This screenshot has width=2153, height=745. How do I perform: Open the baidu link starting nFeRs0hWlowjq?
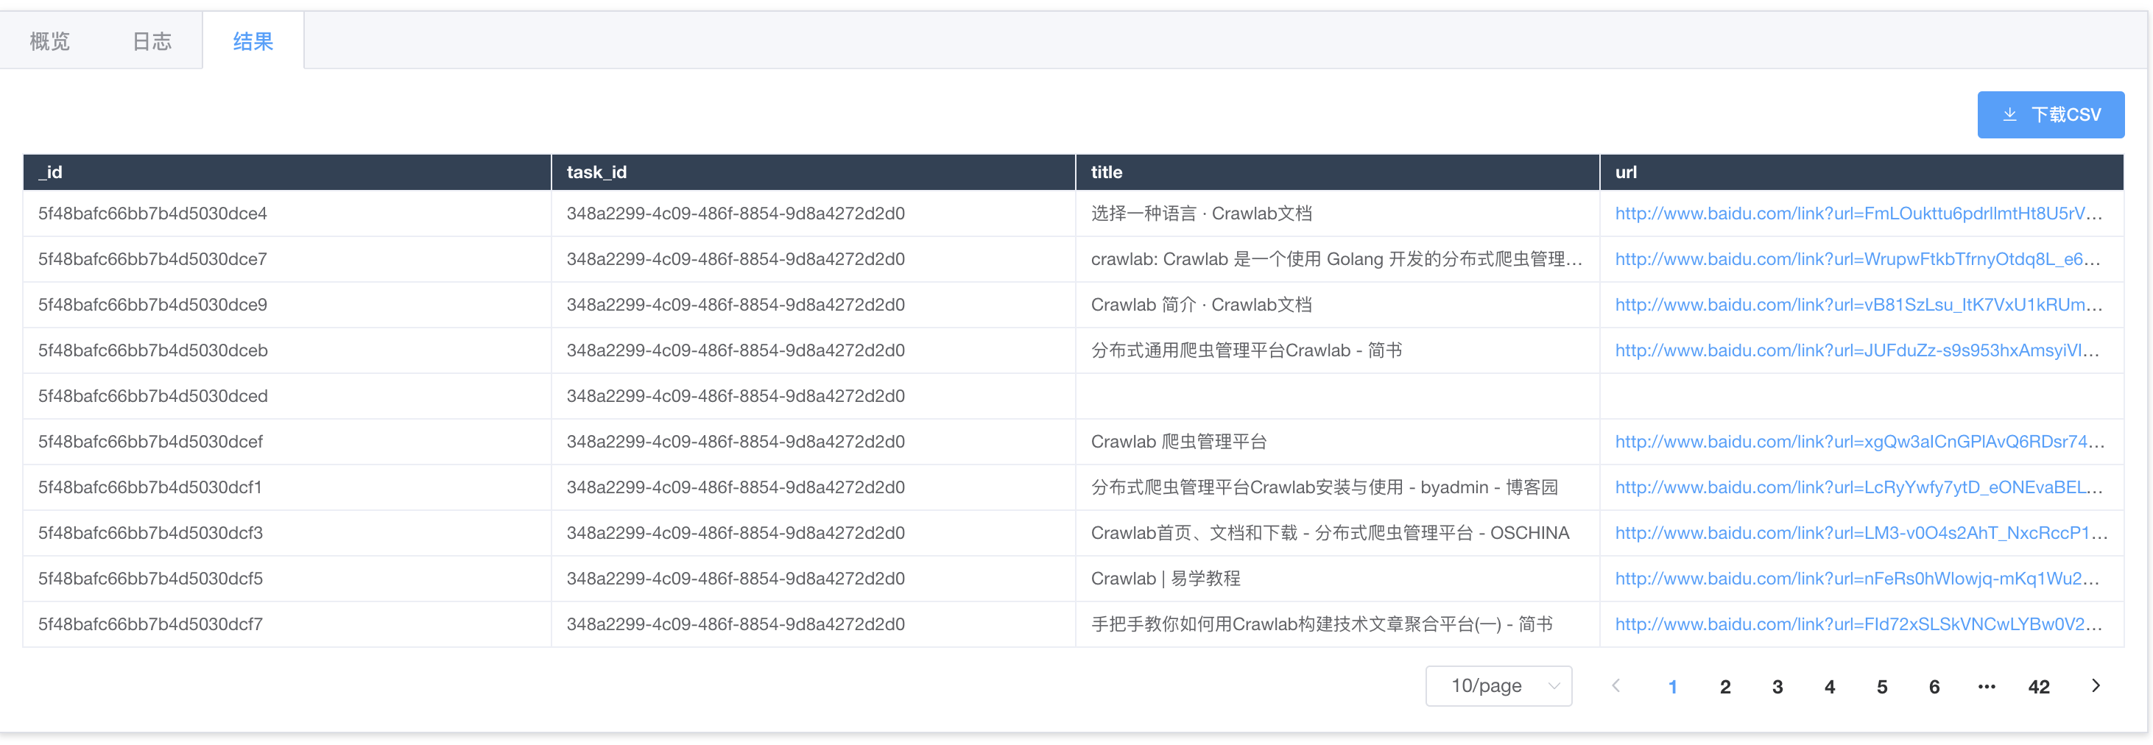1858,578
